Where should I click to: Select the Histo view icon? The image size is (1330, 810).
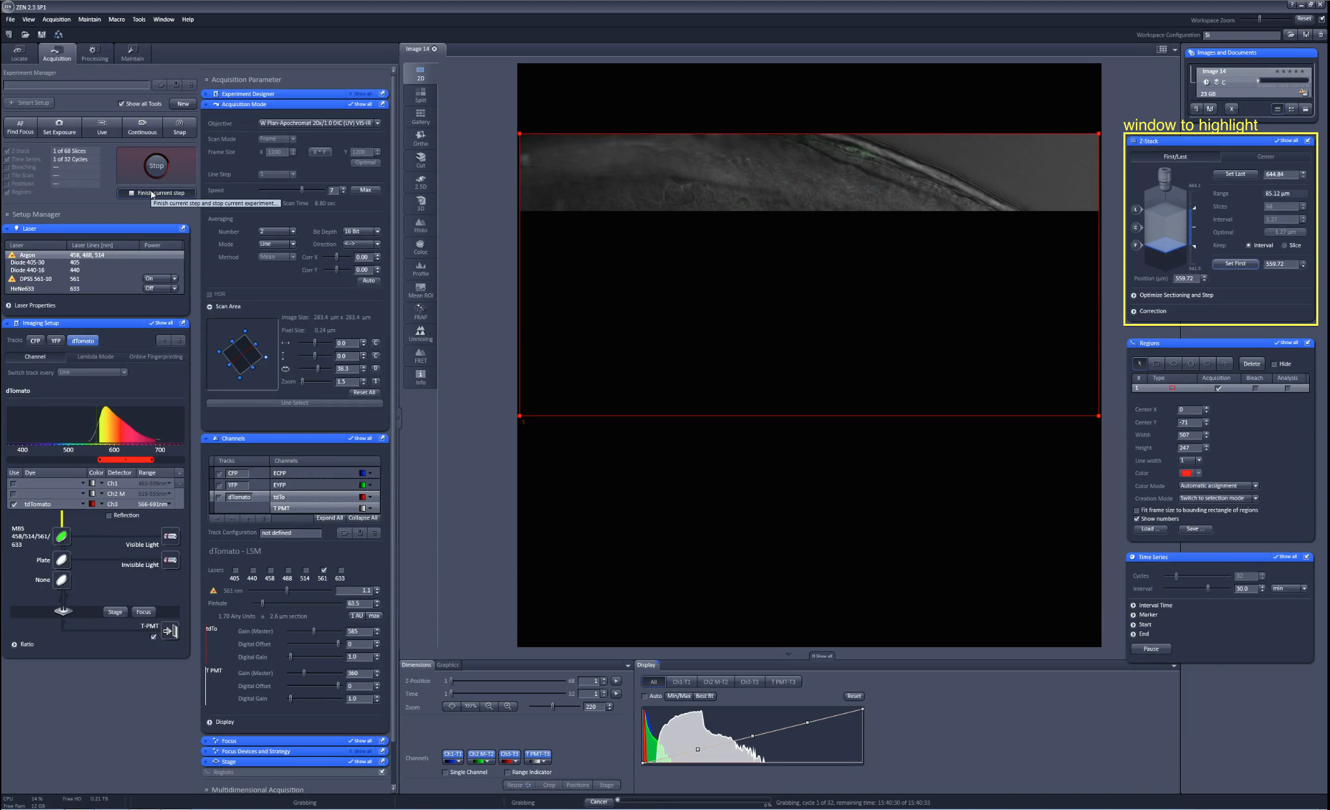coord(420,225)
